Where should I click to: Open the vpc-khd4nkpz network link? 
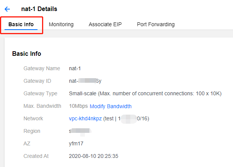click(x=85, y=119)
